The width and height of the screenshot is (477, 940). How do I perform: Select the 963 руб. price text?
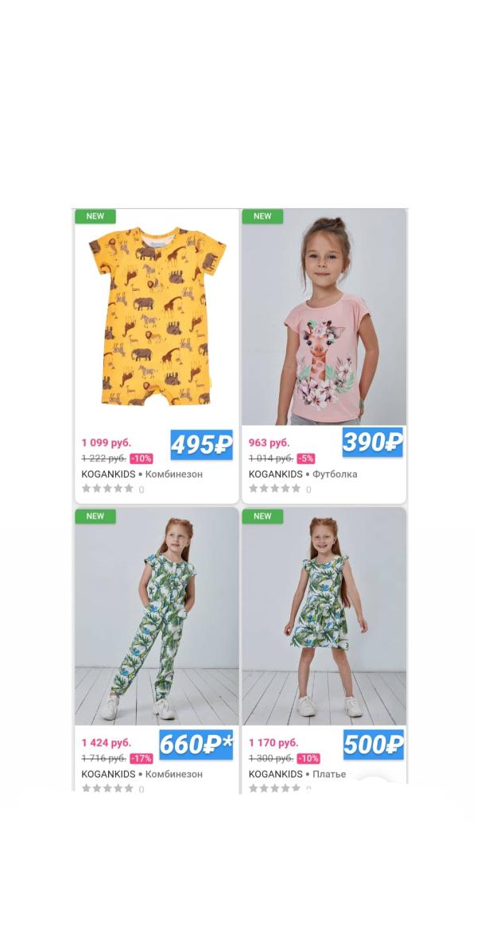[x=269, y=443]
